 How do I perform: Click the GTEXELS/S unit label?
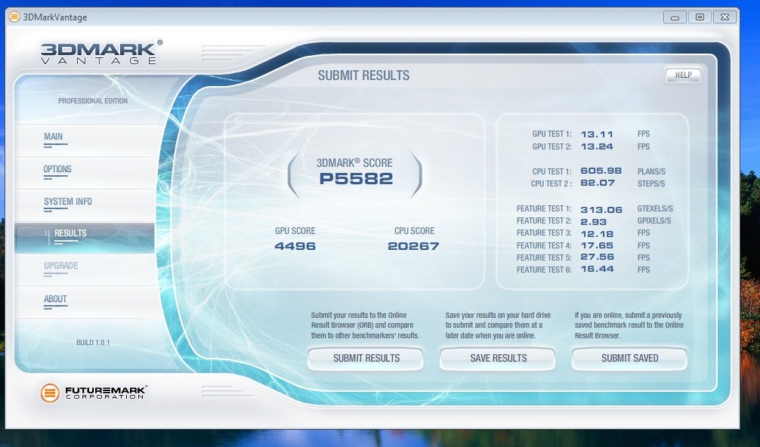(655, 208)
